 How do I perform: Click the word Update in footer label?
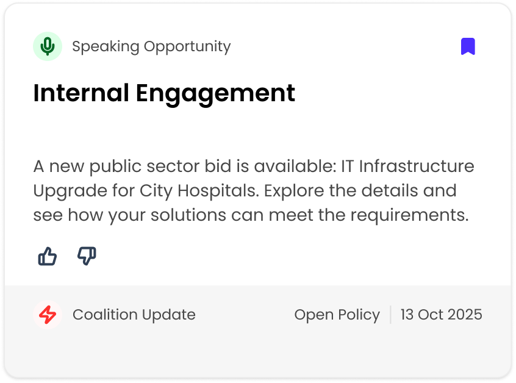[169, 315]
